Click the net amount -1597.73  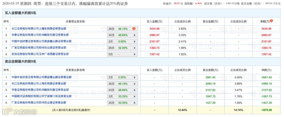[x=266, y=97]
